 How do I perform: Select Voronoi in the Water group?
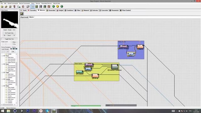click(x=9, y=96)
